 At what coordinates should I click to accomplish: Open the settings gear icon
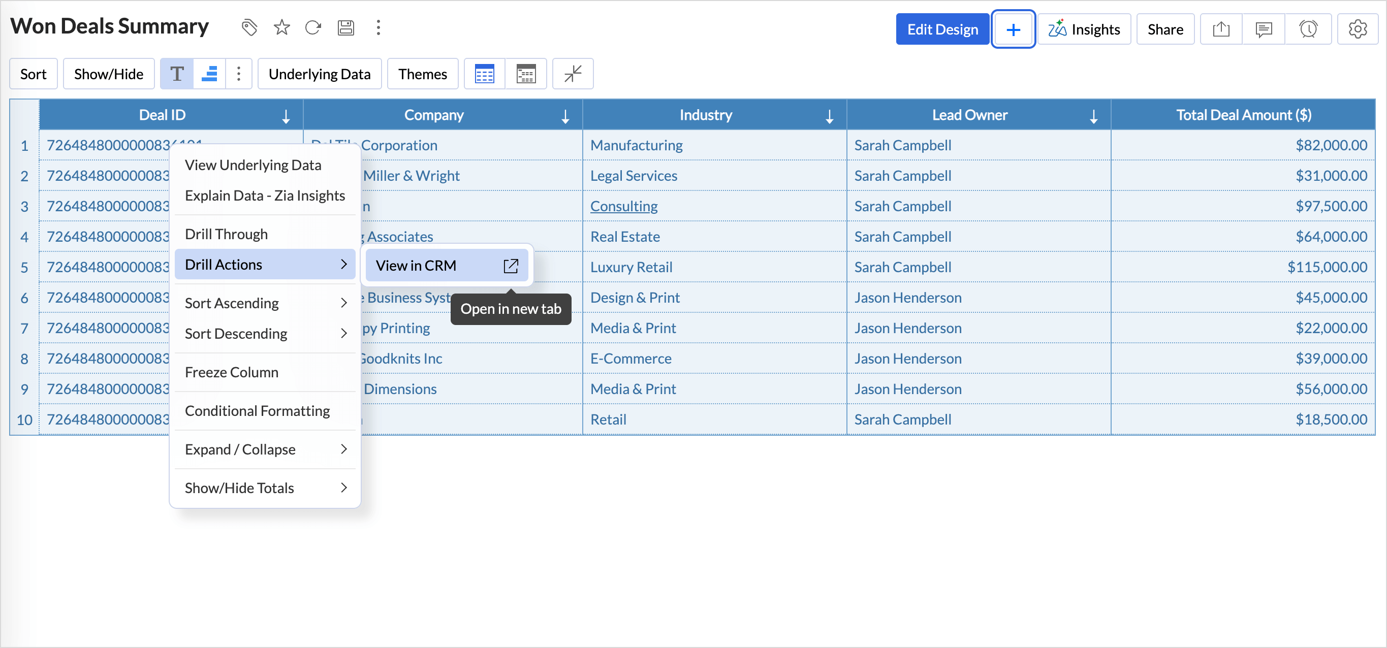1358,29
